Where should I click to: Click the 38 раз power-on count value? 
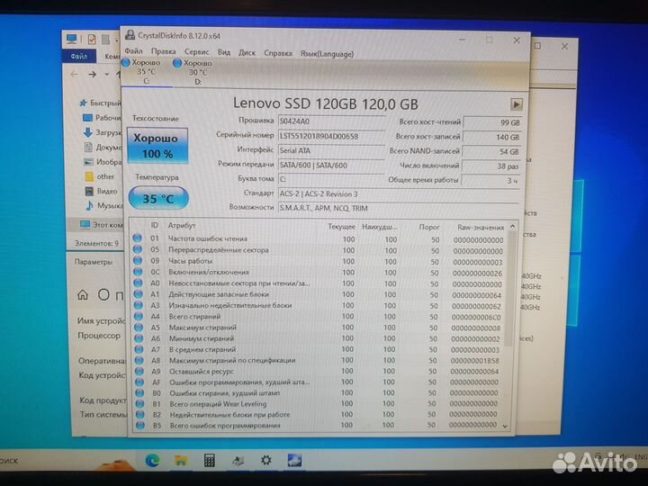[490, 166]
